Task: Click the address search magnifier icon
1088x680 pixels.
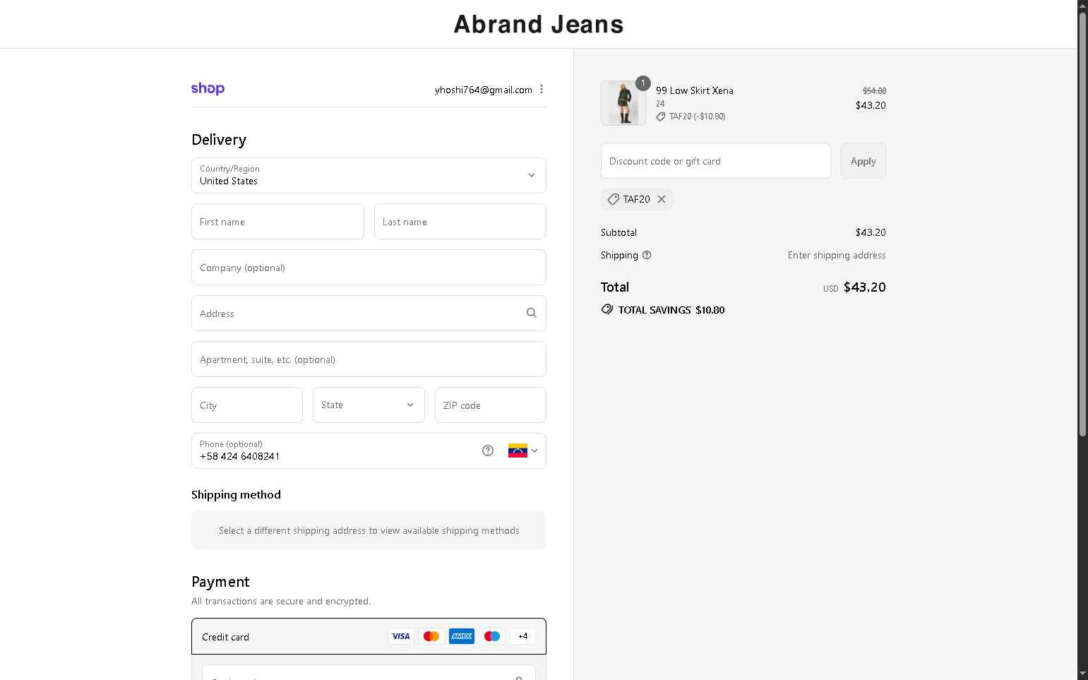Action: [x=532, y=313]
